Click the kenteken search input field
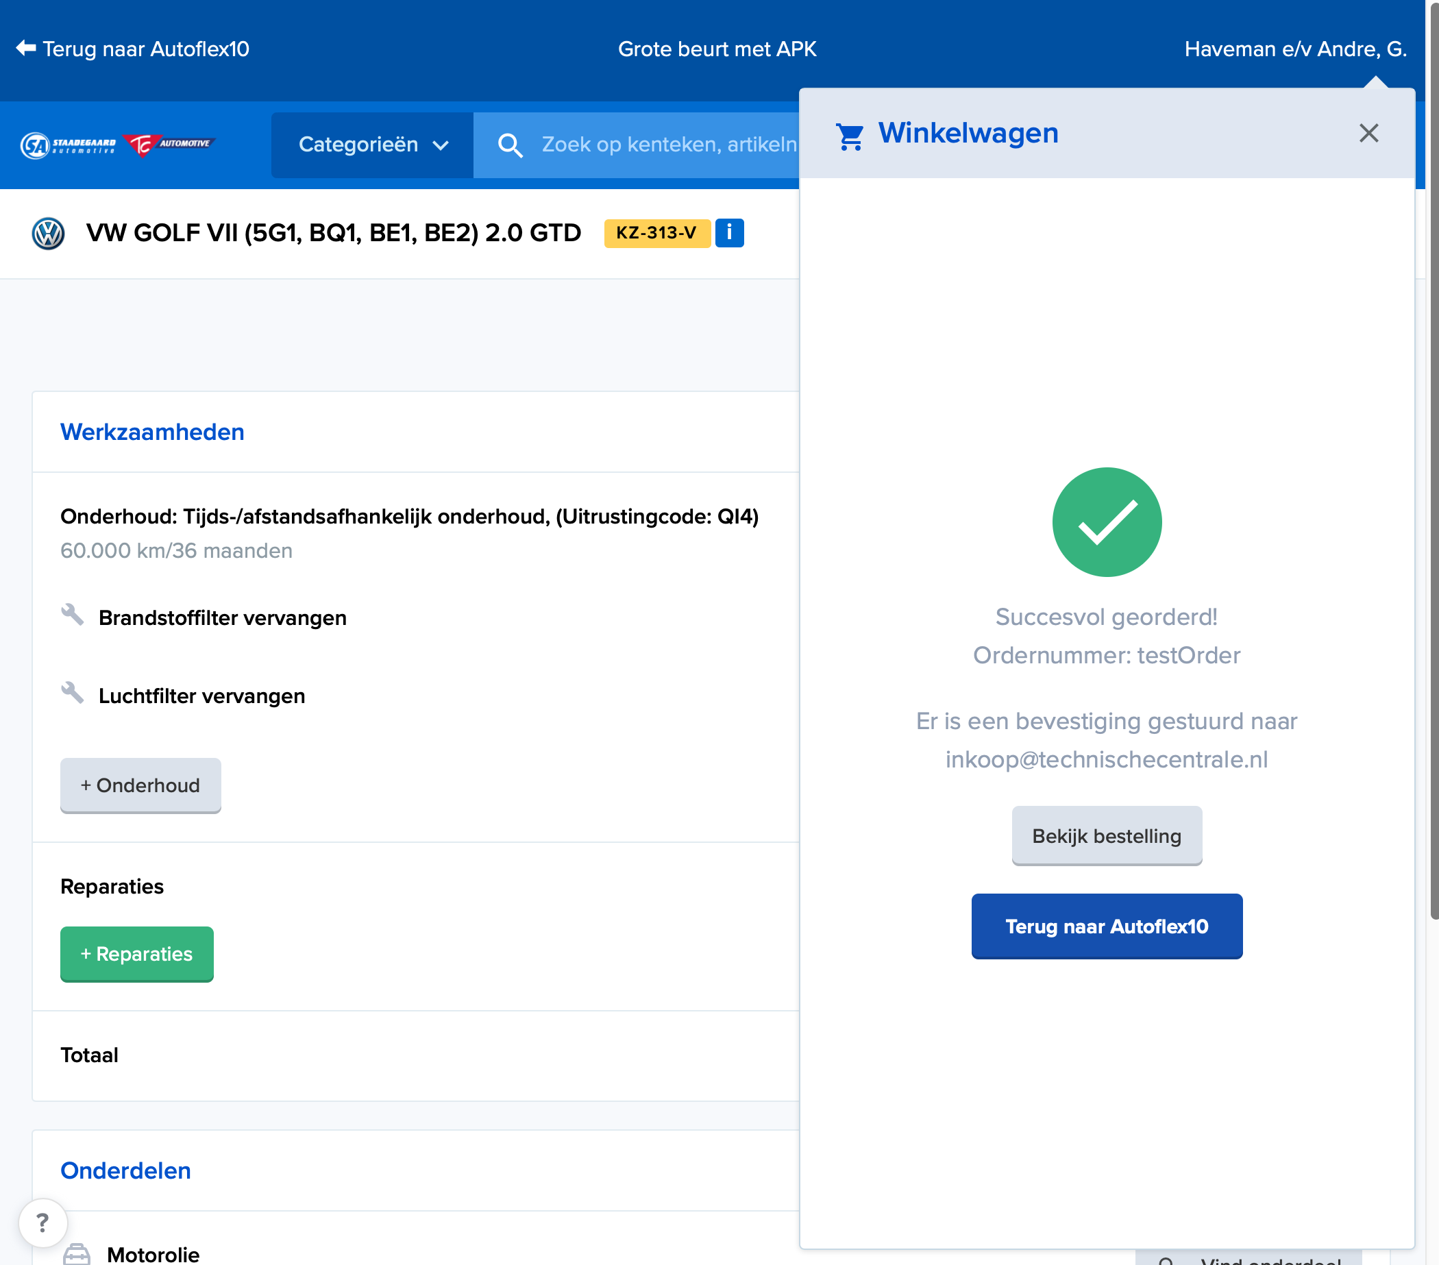This screenshot has width=1439, height=1265. 669,145
